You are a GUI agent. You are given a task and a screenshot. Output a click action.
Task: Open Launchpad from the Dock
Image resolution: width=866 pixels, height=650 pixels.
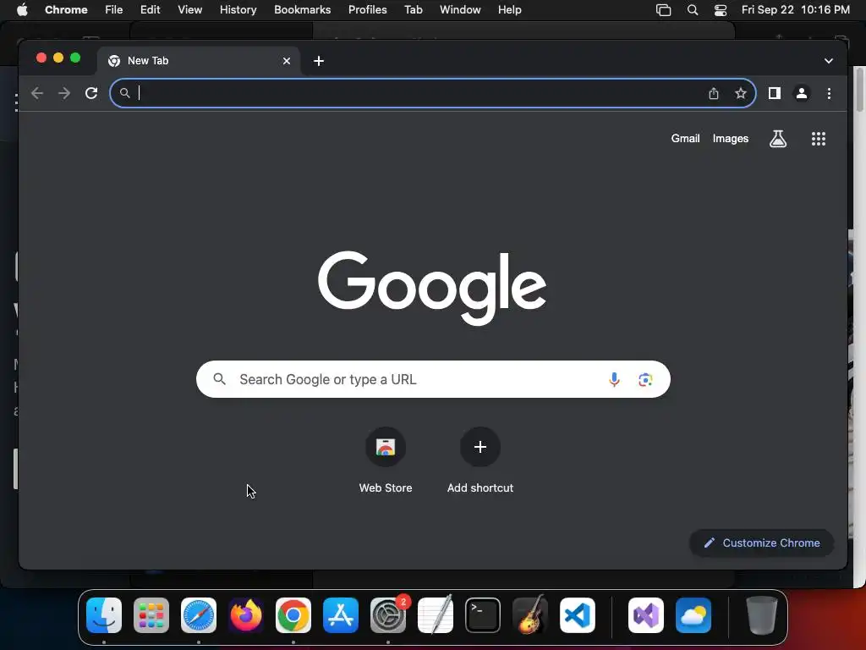151,615
